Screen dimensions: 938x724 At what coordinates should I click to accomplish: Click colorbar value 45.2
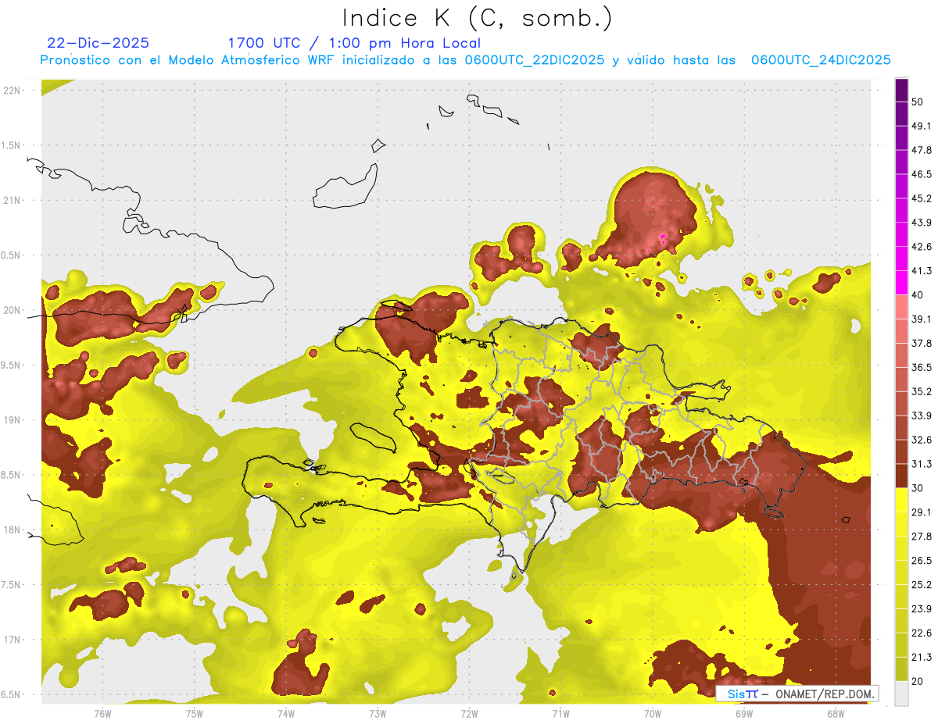click(922, 198)
